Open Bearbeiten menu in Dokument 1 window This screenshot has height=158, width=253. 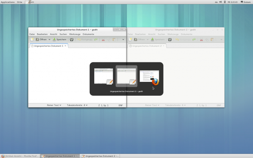tap(42, 34)
